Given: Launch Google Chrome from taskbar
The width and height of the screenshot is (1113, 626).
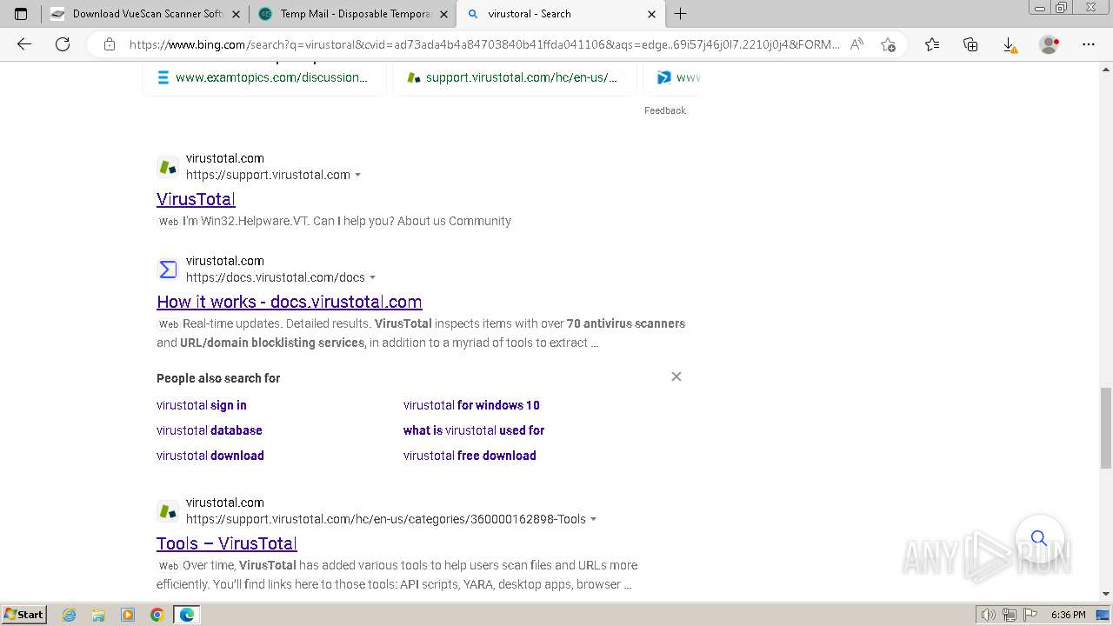Looking at the screenshot, I should (157, 615).
